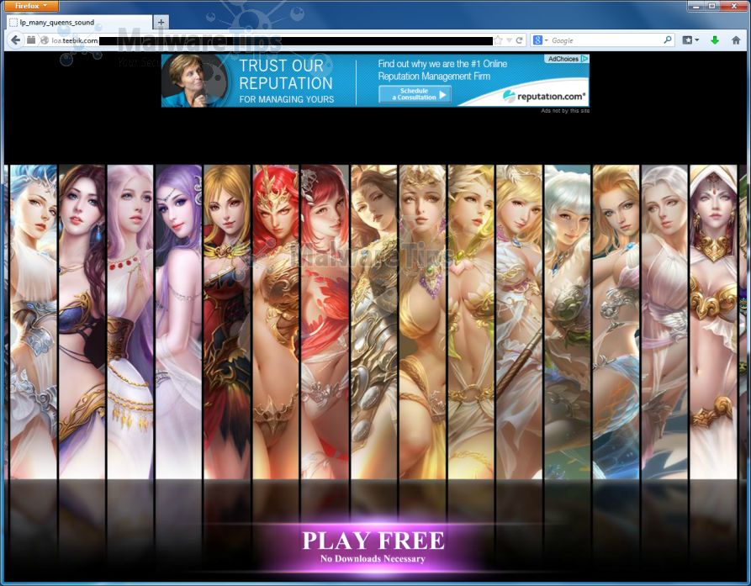Click the TRUST OUR REPUTATION banner text

(286, 74)
